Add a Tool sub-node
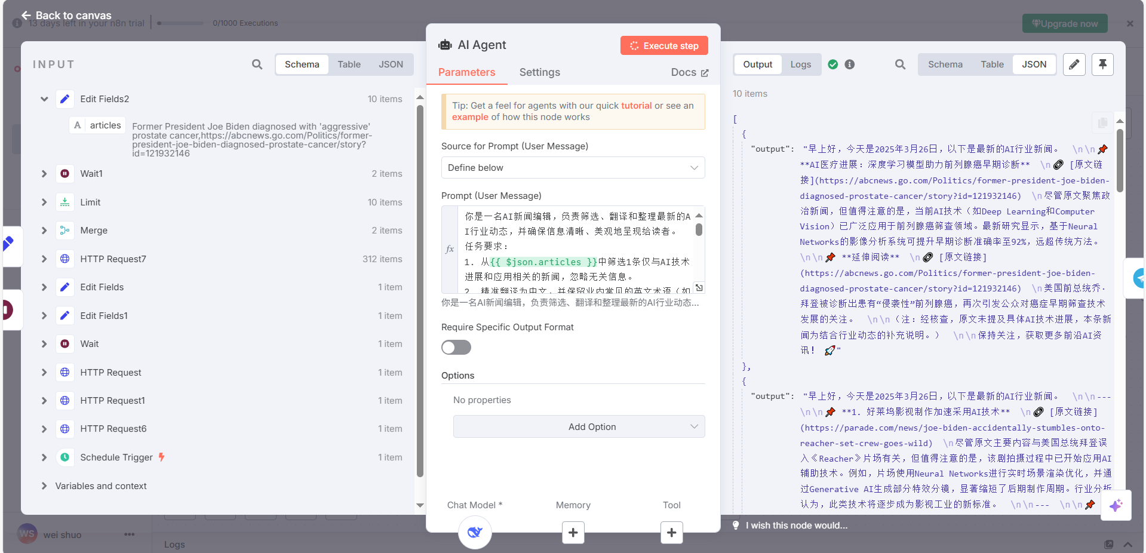This screenshot has height=553, width=1146. click(671, 533)
